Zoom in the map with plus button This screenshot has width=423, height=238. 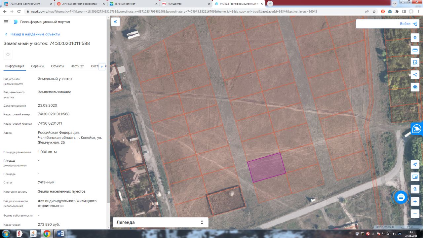415,201
